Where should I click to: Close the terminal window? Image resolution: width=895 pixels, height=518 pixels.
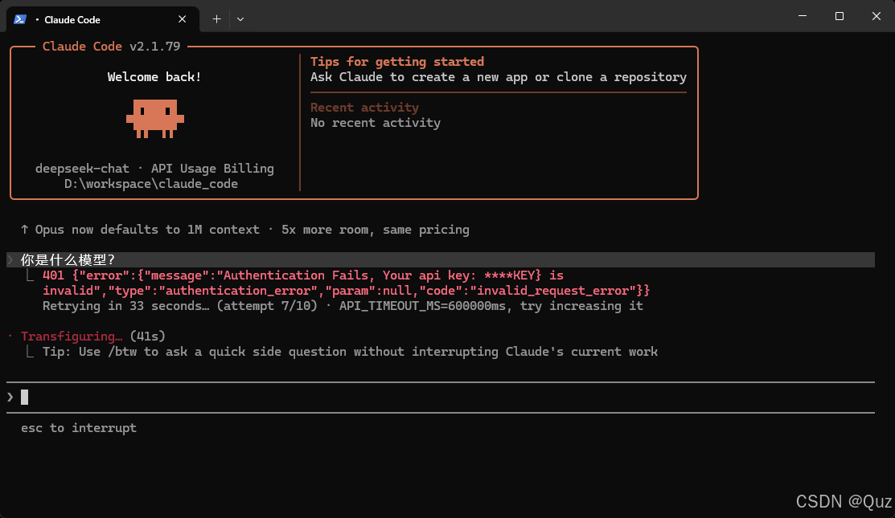(x=877, y=16)
